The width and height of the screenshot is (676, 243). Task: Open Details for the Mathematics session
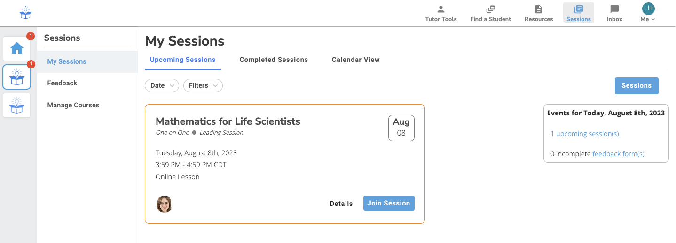click(341, 204)
